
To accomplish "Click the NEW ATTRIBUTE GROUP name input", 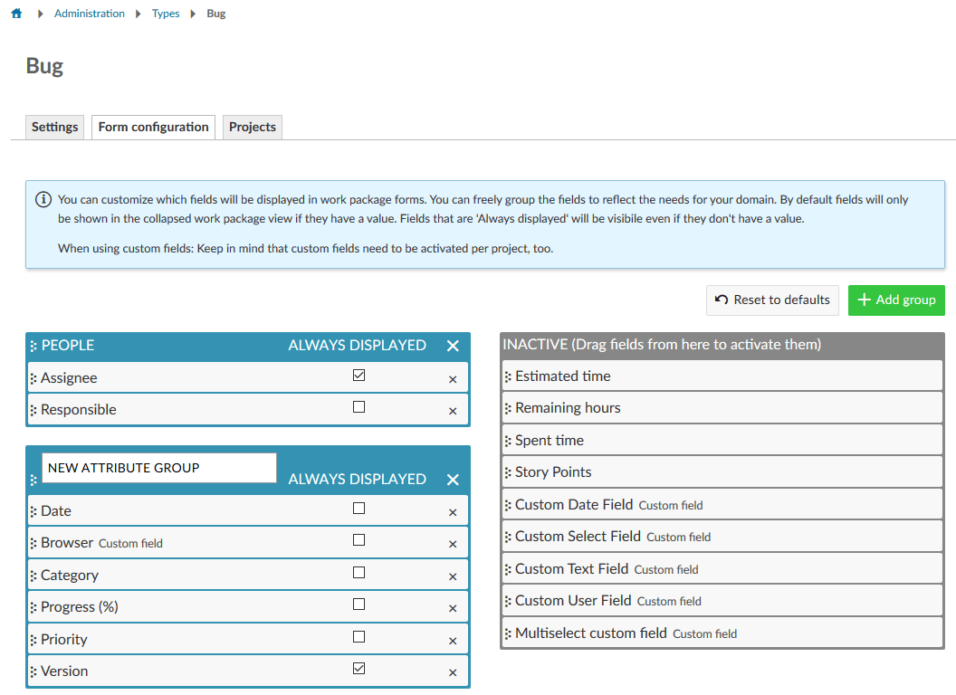I will [158, 467].
